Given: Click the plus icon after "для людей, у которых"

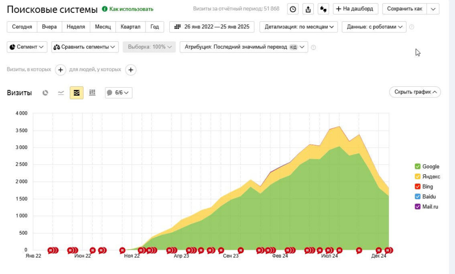Looking at the screenshot, I should (x=131, y=70).
